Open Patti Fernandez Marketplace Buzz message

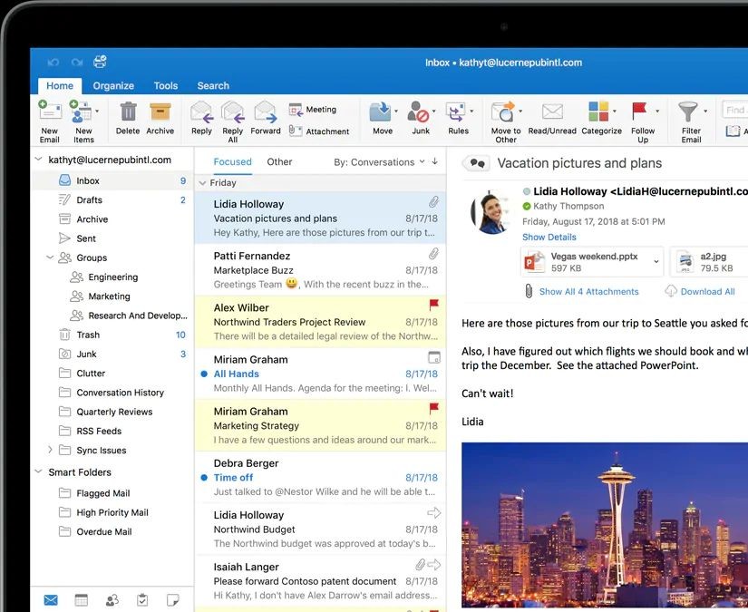(x=320, y=269)
